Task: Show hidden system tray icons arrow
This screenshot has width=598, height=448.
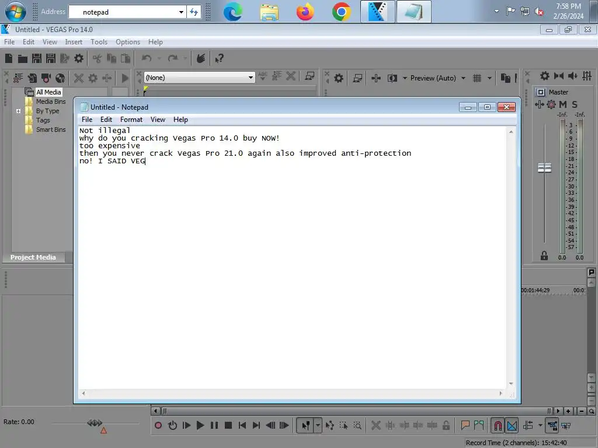Action: [x=496, y=11]
